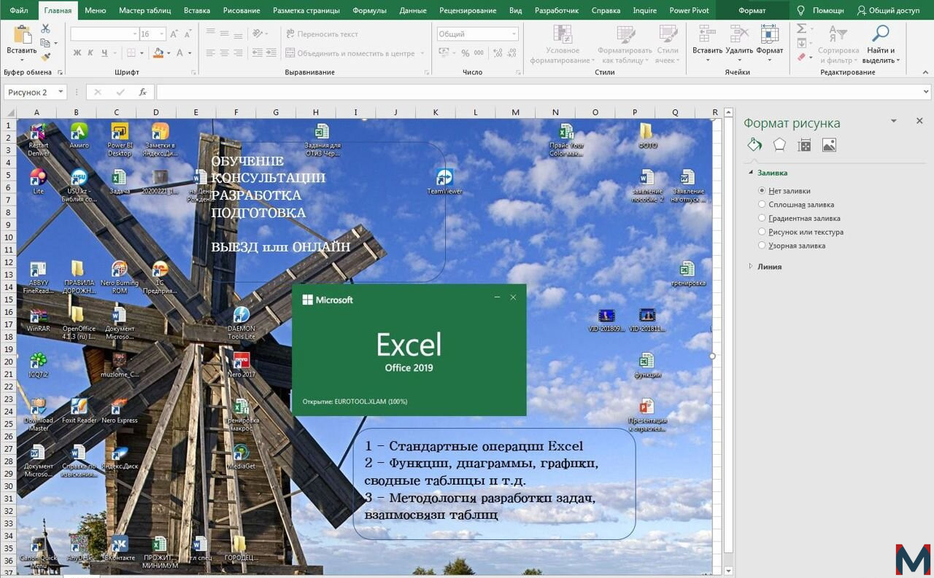Expand the formula bar with chevron
The width and height of the screenshot is (934, 578).
tap(927, 93)
